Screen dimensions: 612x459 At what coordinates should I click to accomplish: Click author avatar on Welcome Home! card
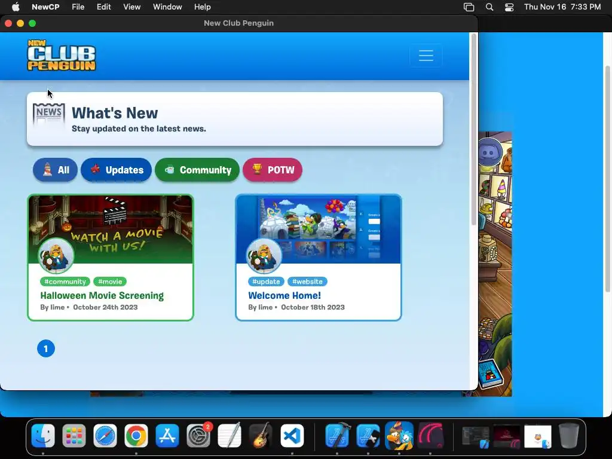(x=264, y=256)
